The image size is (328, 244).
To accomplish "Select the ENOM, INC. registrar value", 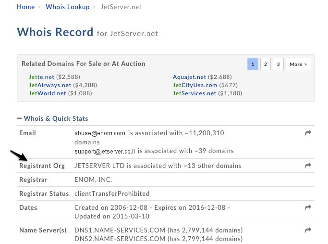I will [93, 180].
